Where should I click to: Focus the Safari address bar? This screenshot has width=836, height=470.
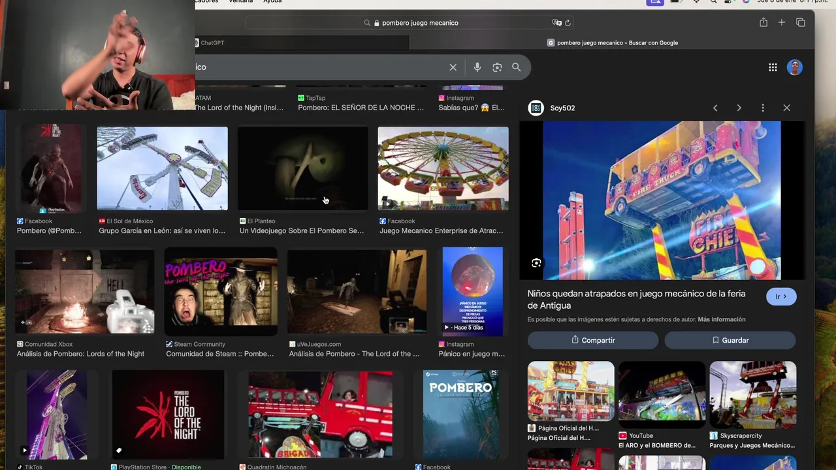[411, 23]
